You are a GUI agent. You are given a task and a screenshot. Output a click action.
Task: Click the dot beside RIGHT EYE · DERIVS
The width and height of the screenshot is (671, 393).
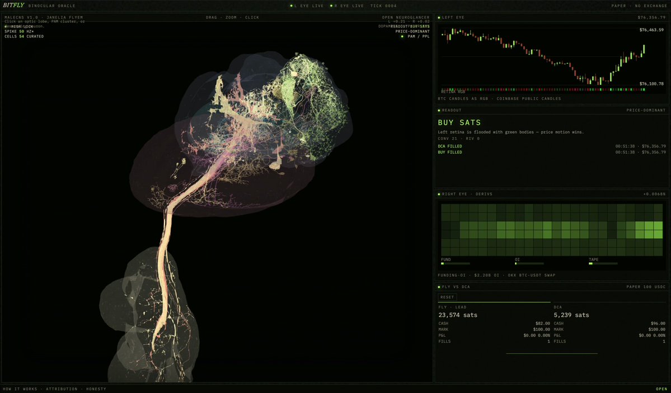tap(439, 194)
